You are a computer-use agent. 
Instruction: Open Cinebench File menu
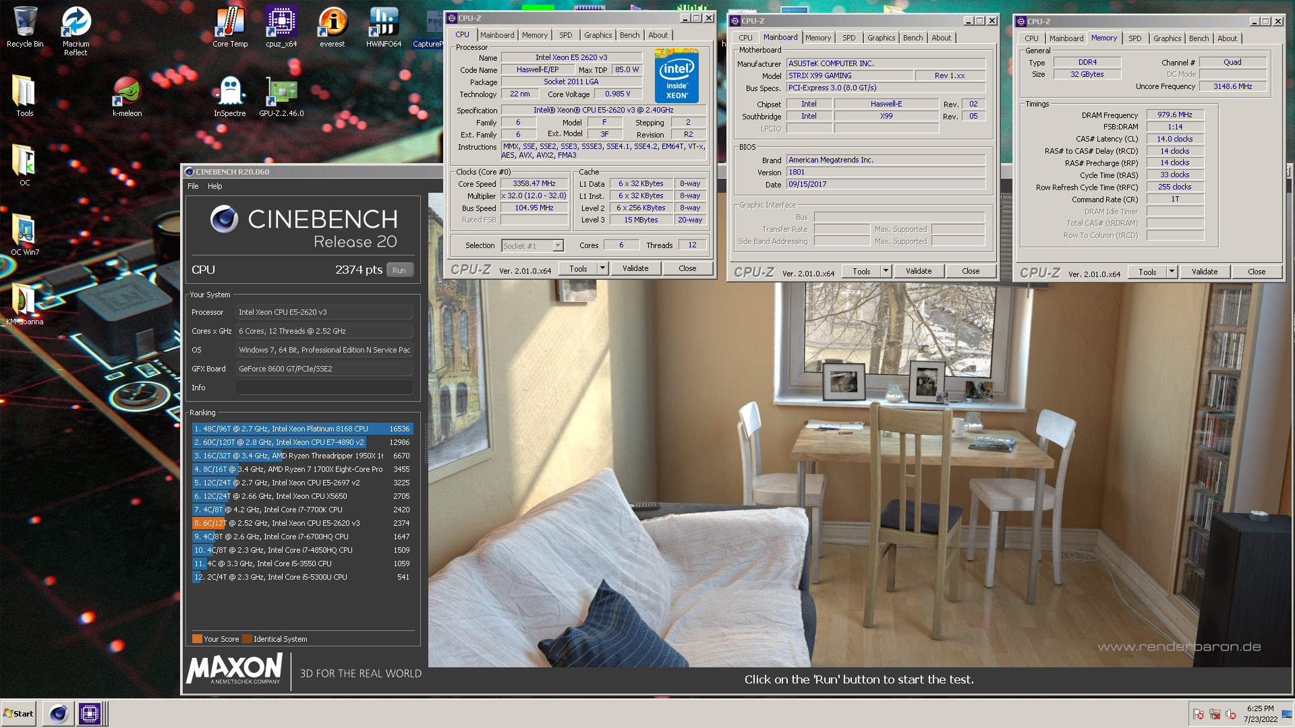click(193, 186)
